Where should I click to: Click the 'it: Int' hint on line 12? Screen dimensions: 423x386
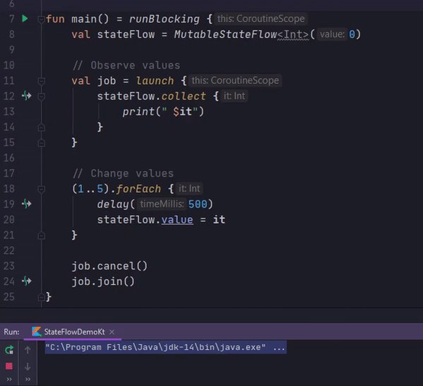click(x=234, y=96)
